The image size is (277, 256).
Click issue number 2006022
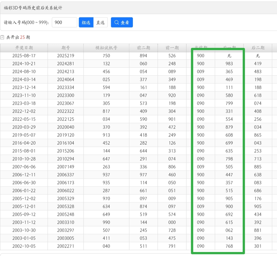pos(66,190)
